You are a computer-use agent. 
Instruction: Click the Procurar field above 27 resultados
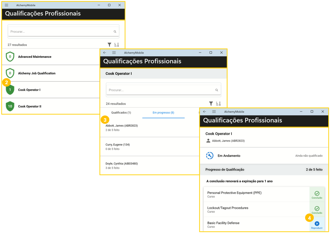(60, 32)
